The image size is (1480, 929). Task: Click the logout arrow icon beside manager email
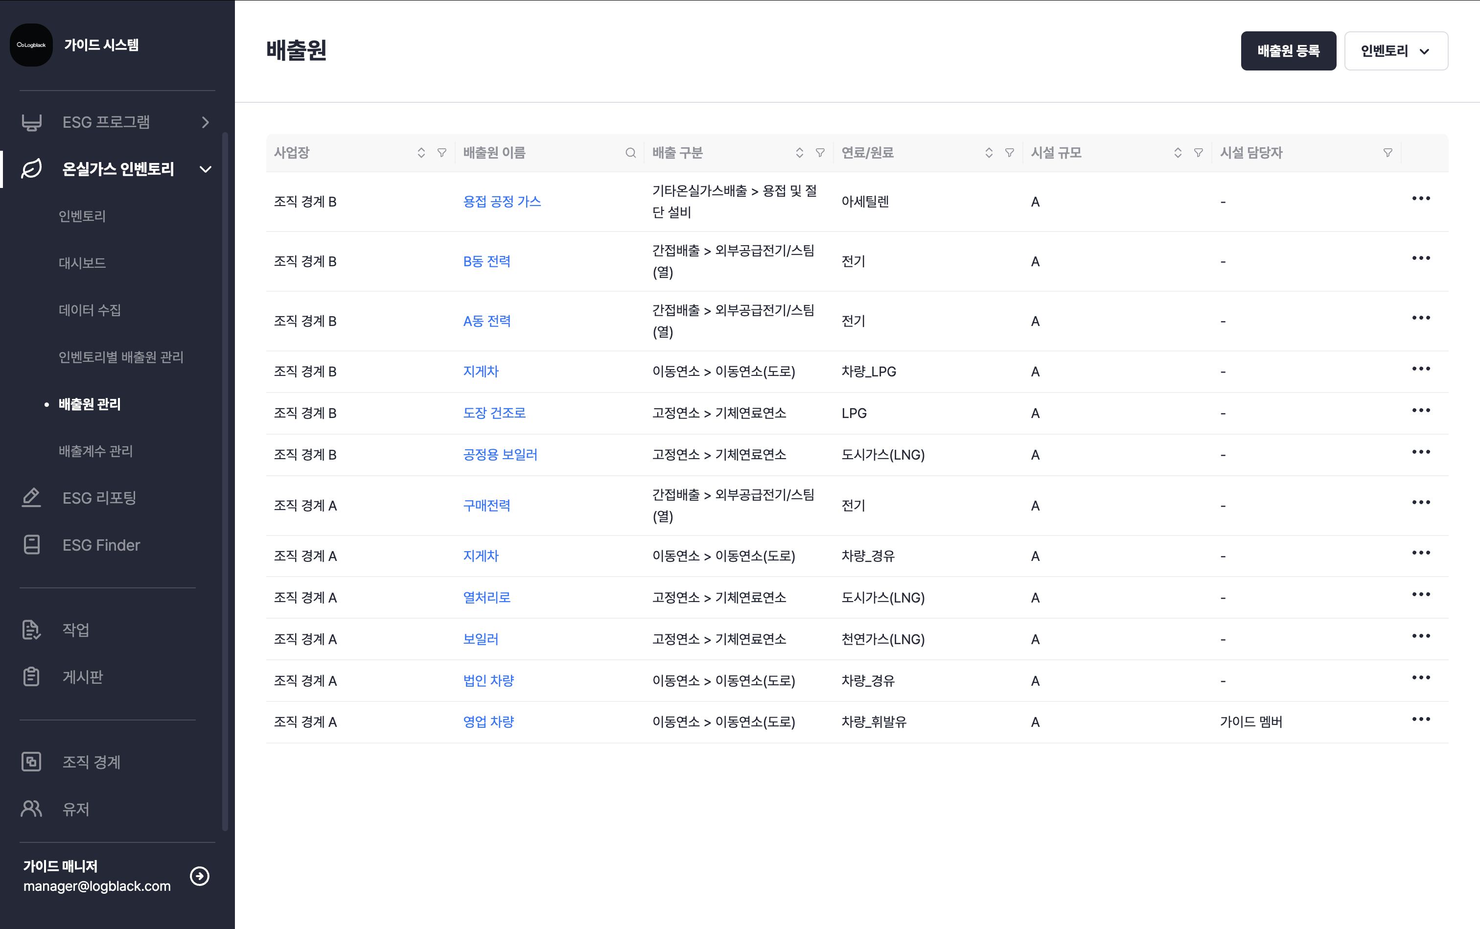coord(200,876)
